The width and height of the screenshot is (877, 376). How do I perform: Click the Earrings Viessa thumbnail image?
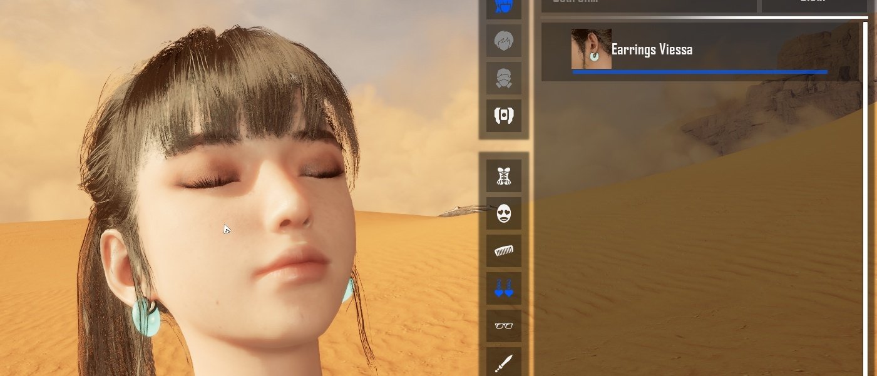click(591, 49)
